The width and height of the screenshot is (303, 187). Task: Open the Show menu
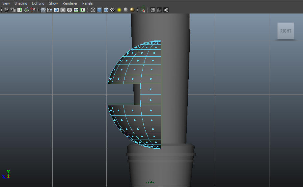tap(53, 3)
